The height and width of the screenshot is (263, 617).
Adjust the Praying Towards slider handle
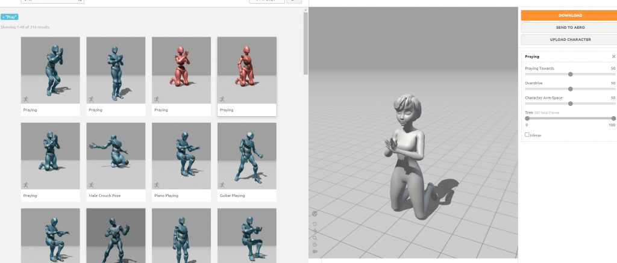tap(570, 74)
